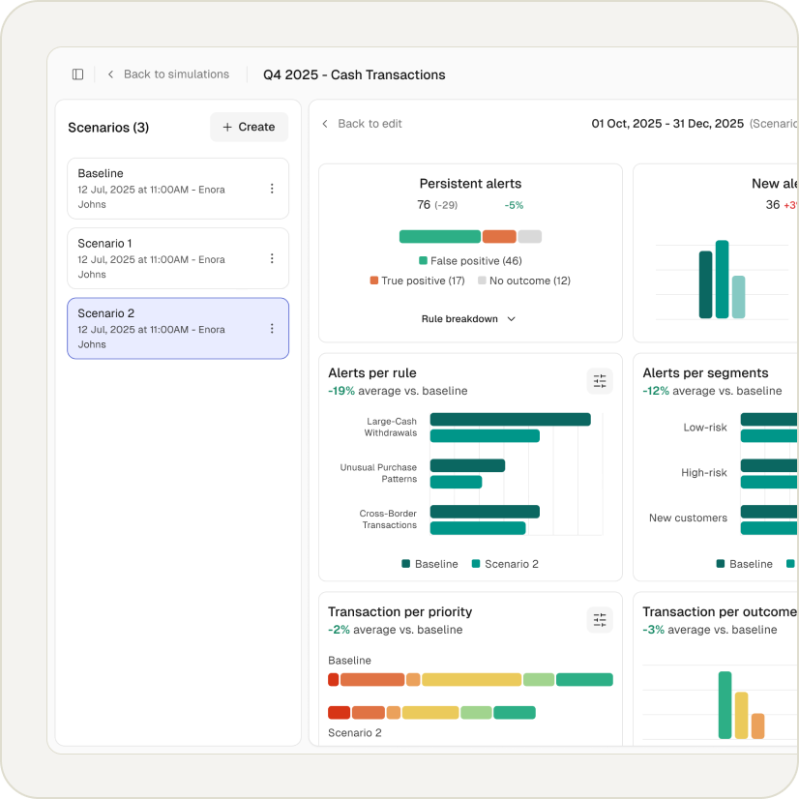This screenshot has width=799, height=799.
Task: Click the No outcome gray legend swatch
Action: click(482, 281)
